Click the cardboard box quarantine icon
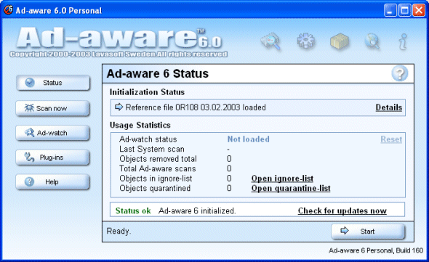 tap(340, 41)
